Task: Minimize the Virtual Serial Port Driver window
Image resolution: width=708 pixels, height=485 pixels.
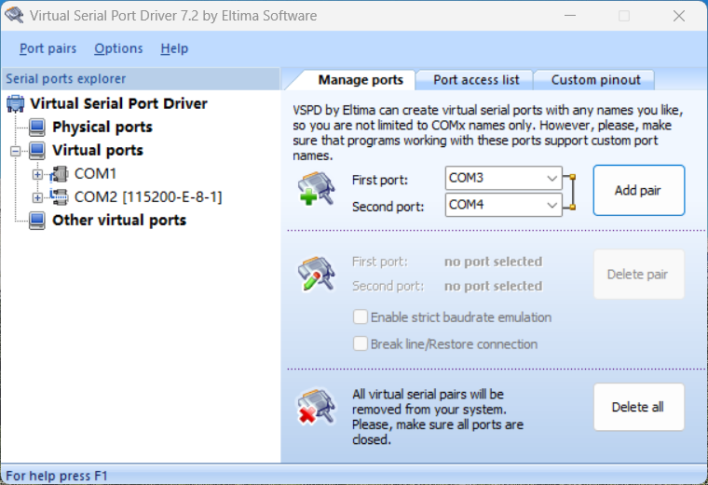Action: 570,16
